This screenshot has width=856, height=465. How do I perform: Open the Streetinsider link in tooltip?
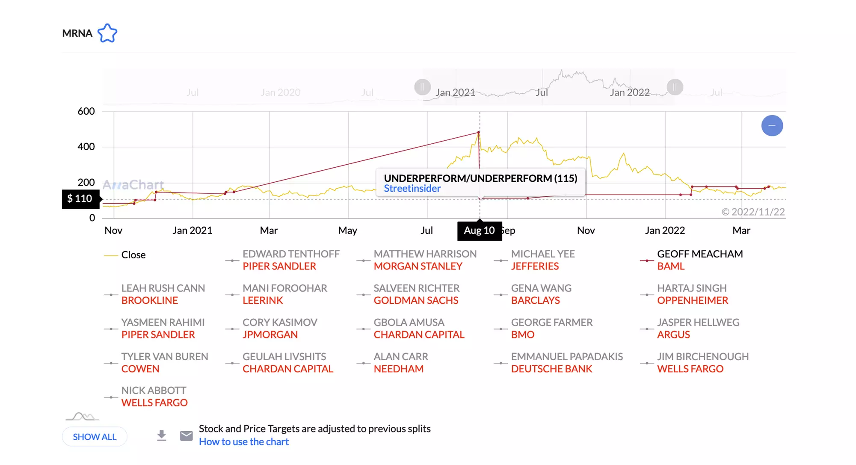412,189
